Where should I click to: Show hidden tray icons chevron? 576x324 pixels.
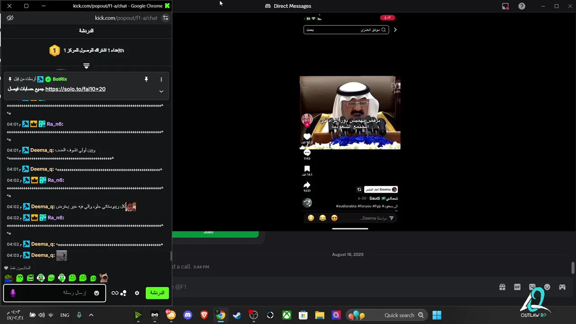click(x=91, y=315)
